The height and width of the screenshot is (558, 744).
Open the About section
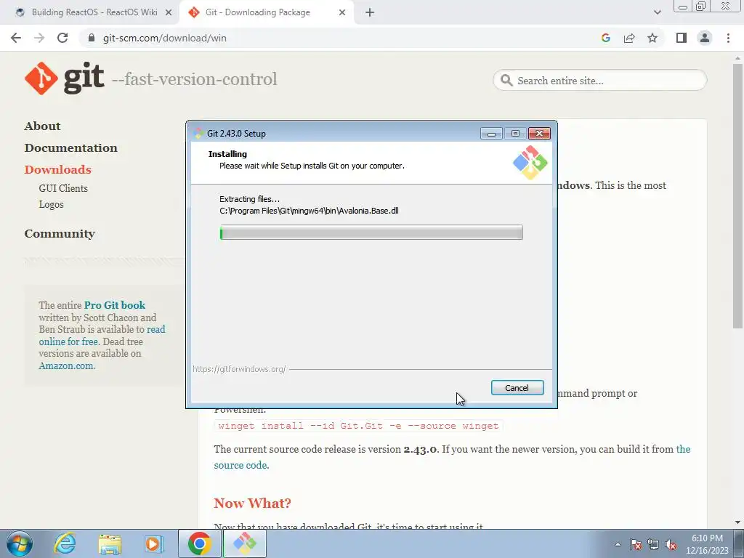[42, 126]
